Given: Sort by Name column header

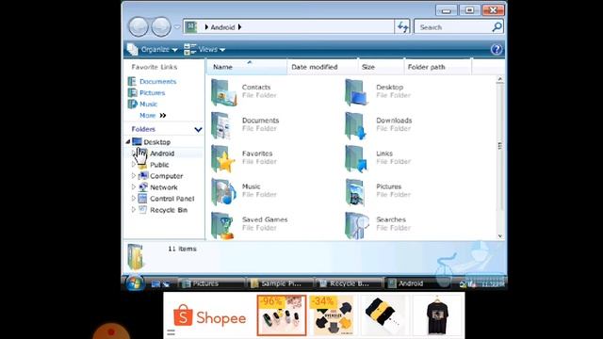Looking at the screenshot, I should pos(247,67).
